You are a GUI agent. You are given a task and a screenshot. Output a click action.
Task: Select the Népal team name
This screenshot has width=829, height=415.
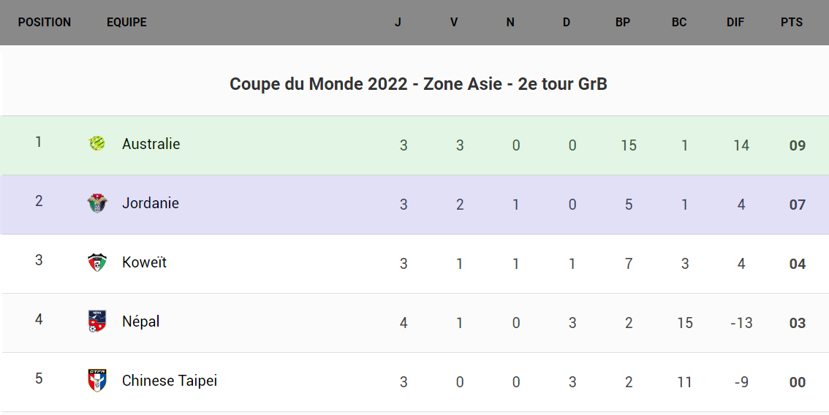click(x=140, y=321)
